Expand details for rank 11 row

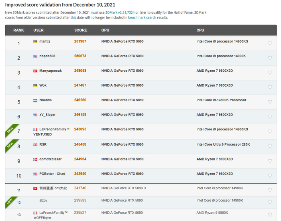(270, 190)
